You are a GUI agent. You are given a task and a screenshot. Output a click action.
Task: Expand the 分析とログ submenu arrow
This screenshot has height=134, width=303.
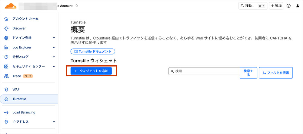pos(54,57)
